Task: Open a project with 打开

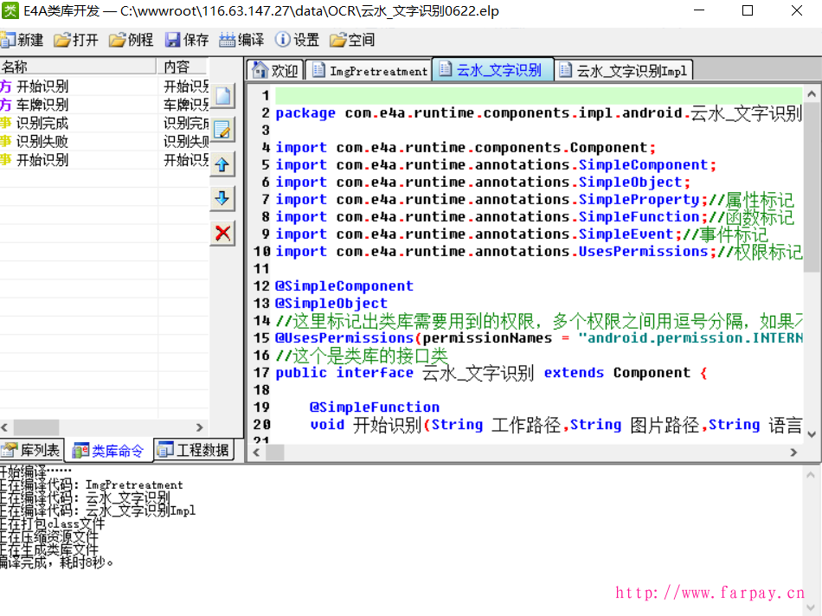Action: pyautogui.click(x=76, y=40)
